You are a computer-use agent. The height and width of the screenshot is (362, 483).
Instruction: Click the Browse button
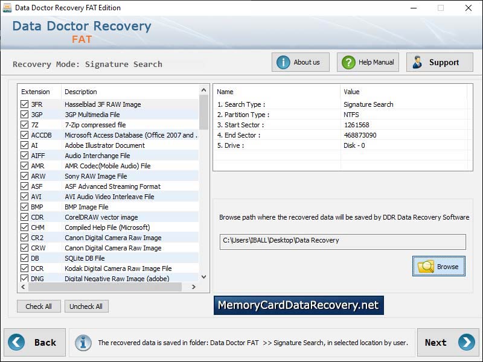pos(439,266)
